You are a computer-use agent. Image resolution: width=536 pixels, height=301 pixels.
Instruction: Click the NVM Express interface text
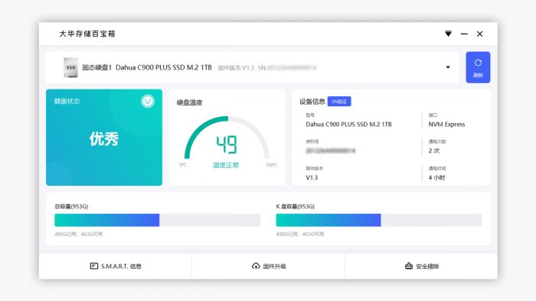(x=446, y=125)
